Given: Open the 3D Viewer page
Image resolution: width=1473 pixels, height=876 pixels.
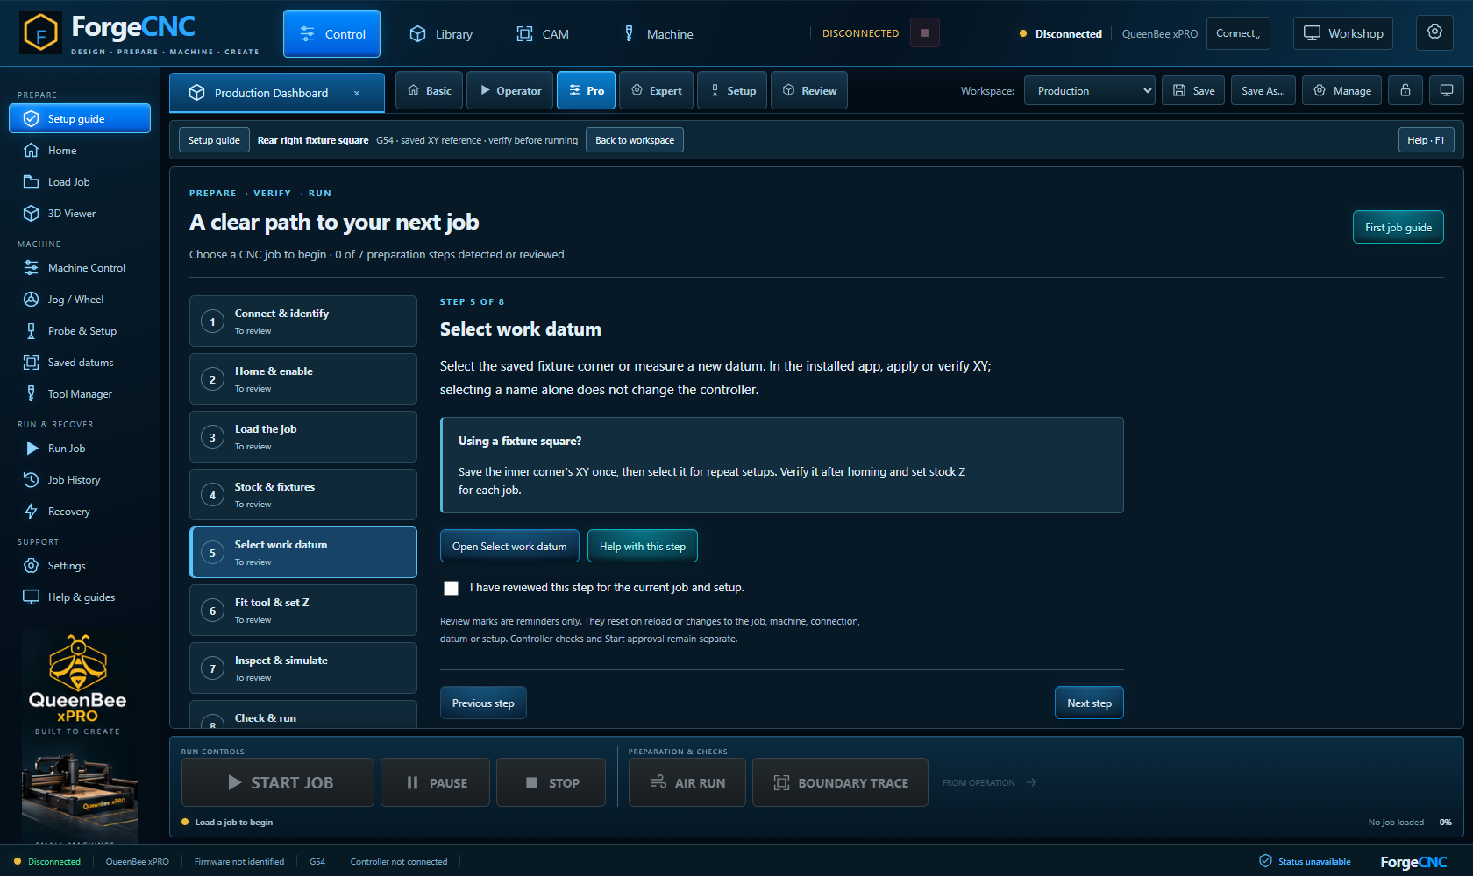Looking at the screenshot, I should tap(80, 214).
